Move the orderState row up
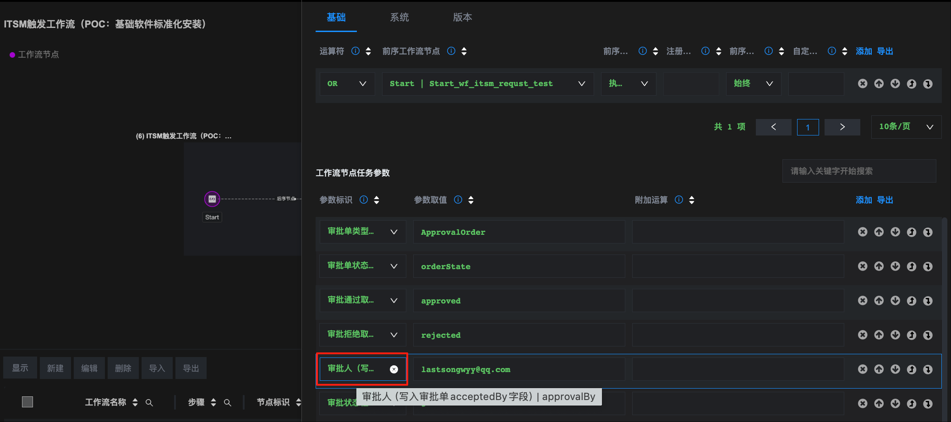 (x=879, y=266)
